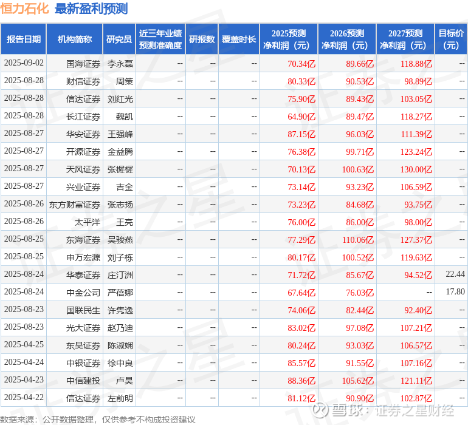The width and height of the screenshot is (468, 425).
Task: Click the 2027预测净利润 column header
Action: tap(405, 39)
